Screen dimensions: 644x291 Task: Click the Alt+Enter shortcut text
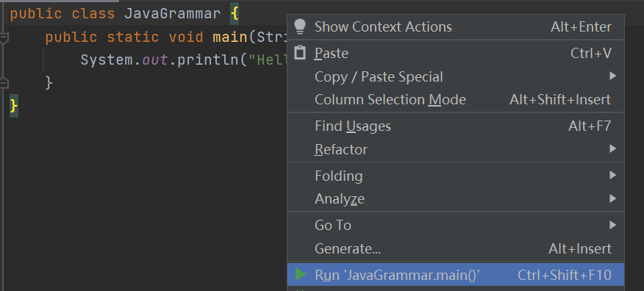[581, 27]
